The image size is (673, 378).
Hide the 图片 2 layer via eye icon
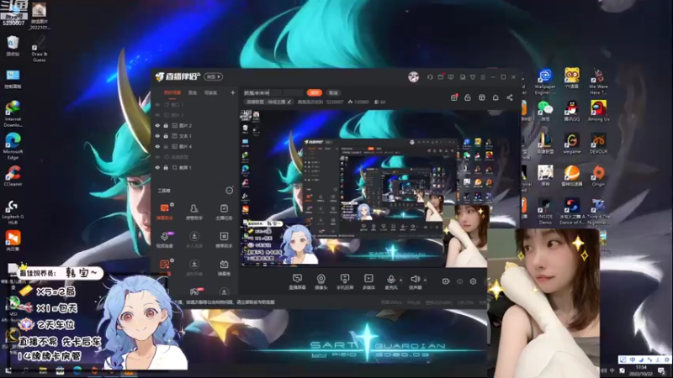[x=157, y=125]
